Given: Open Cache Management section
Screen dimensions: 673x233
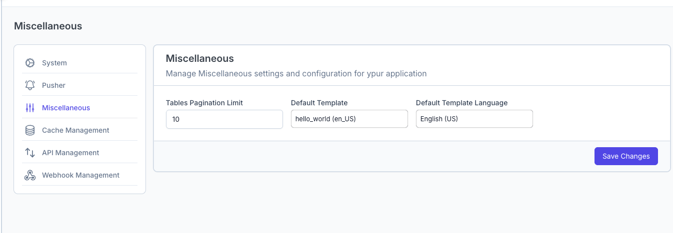Looking at the screenshot, I should [x=80, y=130].
